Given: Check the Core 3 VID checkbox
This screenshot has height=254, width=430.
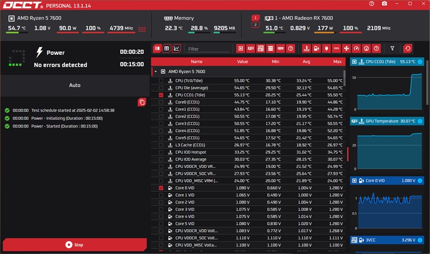Looking at the screenshot, I should tap(161, 209).
